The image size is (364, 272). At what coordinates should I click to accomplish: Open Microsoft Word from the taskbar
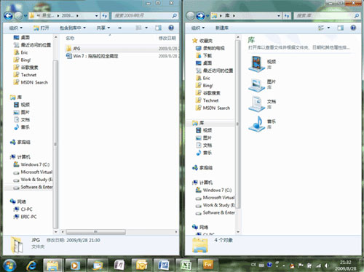click(163, 265)
